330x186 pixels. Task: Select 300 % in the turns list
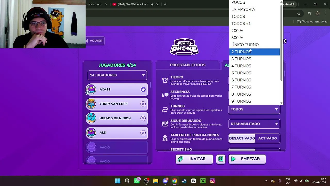(254, 38)
